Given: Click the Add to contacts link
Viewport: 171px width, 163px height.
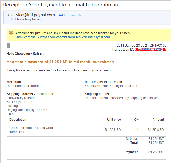Looking at the screenshot, I should pos(70,15).
